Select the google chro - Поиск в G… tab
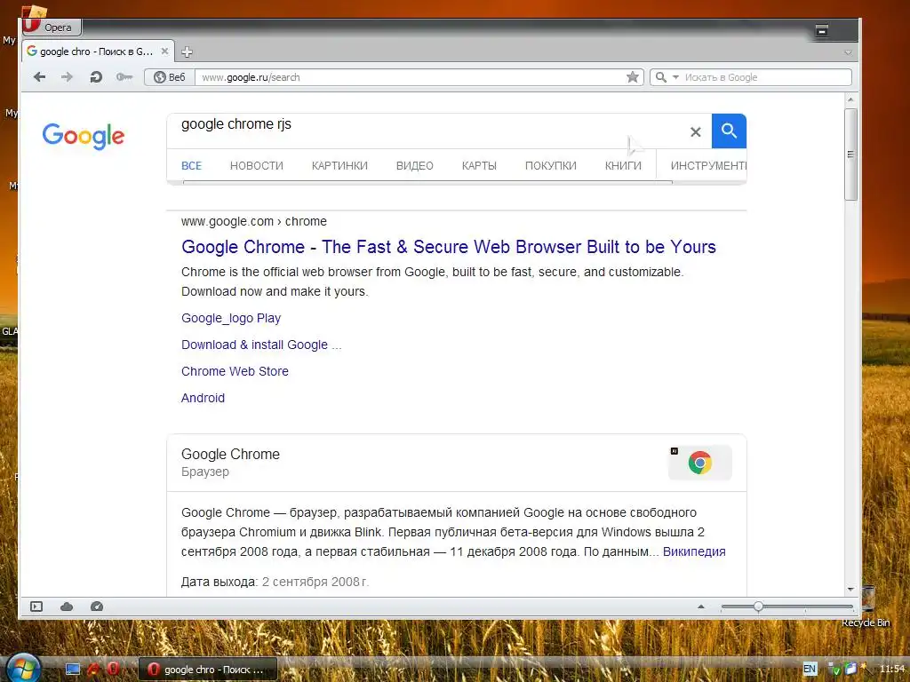 tap(98, 52)
